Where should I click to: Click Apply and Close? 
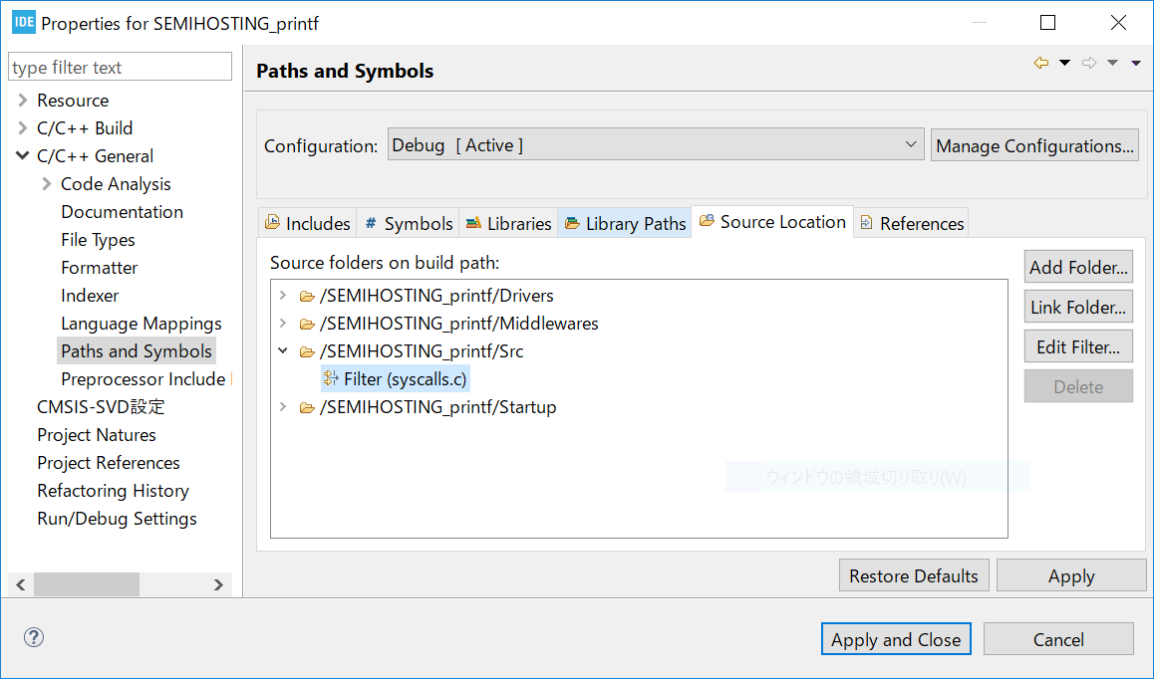pos(895,638)
